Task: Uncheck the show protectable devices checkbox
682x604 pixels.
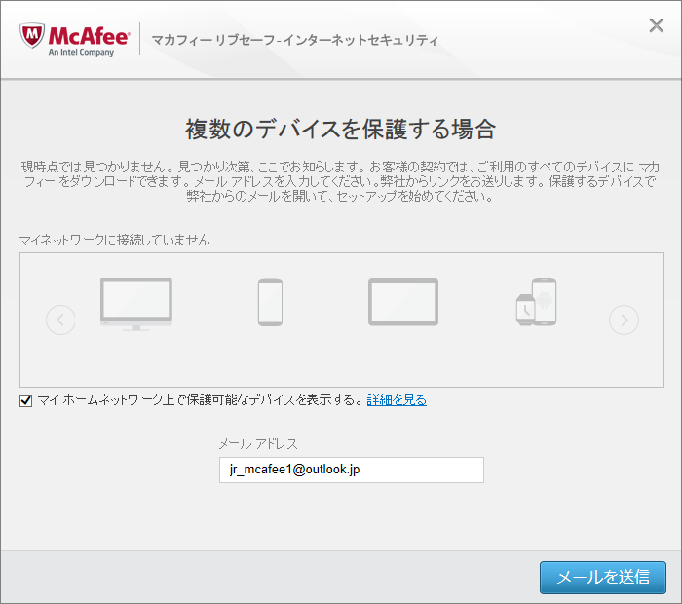Action: tap(26, 400)
